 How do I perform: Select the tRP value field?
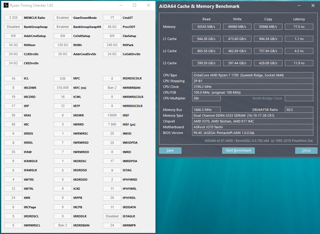click(x=13, y=106)
